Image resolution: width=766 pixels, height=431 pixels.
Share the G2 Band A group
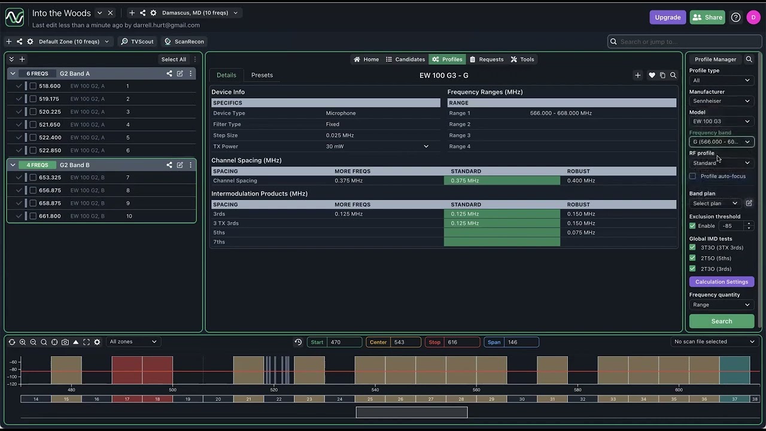[x=169, y=74]
